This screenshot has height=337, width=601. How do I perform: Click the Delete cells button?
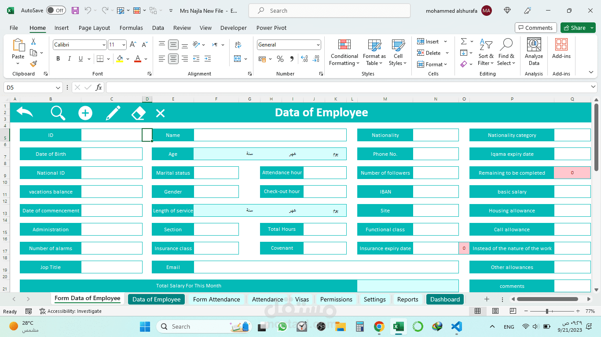click(x=433, y=53)
